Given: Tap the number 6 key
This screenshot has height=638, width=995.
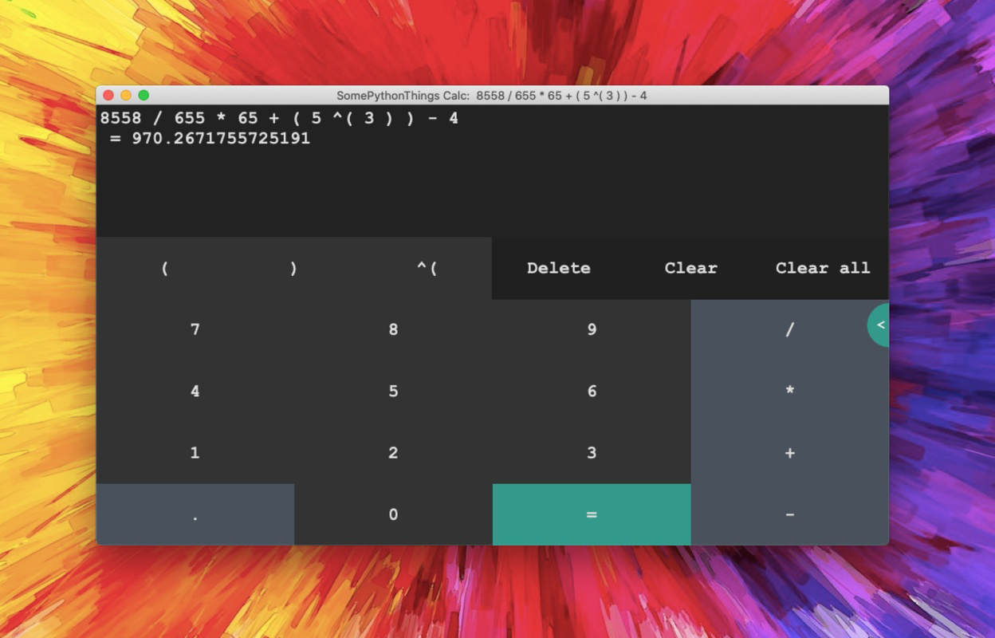Looking at the screenshot, I should click(592, 392).
